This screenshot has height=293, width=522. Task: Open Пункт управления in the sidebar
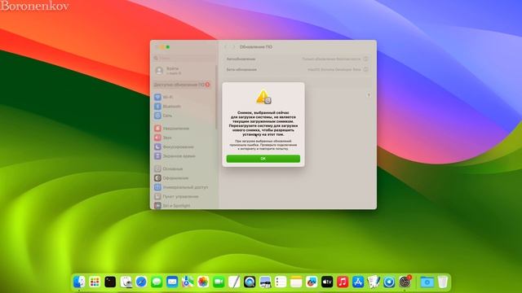point(176,197)
